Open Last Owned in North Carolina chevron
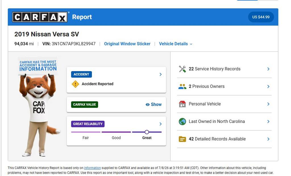291x176 pixels. pos(268,121)
